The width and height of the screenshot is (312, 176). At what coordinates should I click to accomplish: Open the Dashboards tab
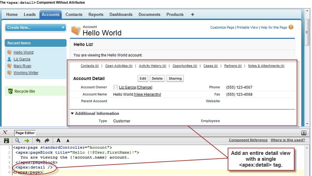[121, 15]
